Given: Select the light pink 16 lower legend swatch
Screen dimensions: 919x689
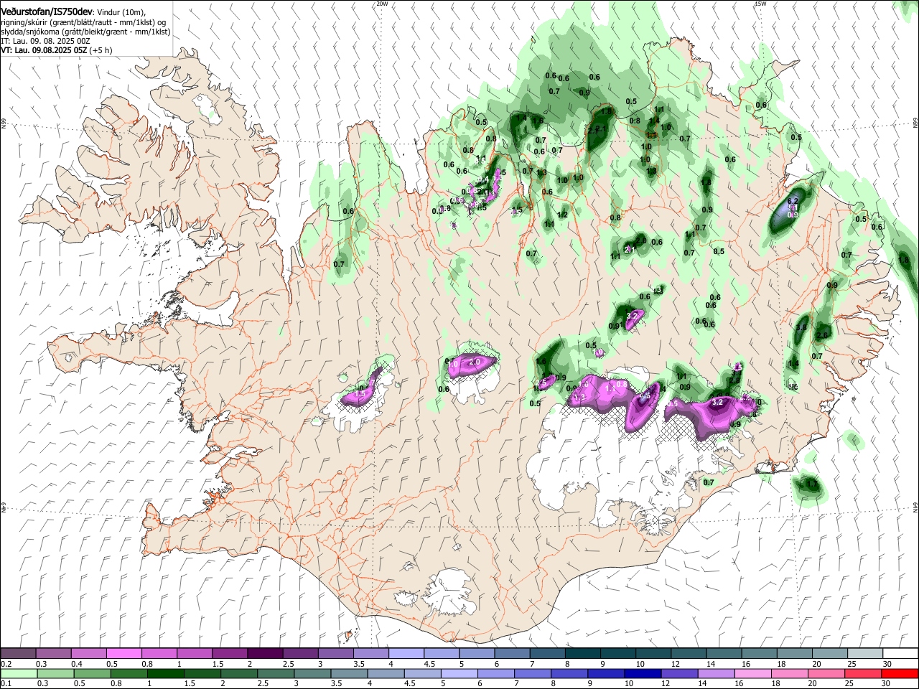Looking at the screenshot, I should tap(753, 673).
